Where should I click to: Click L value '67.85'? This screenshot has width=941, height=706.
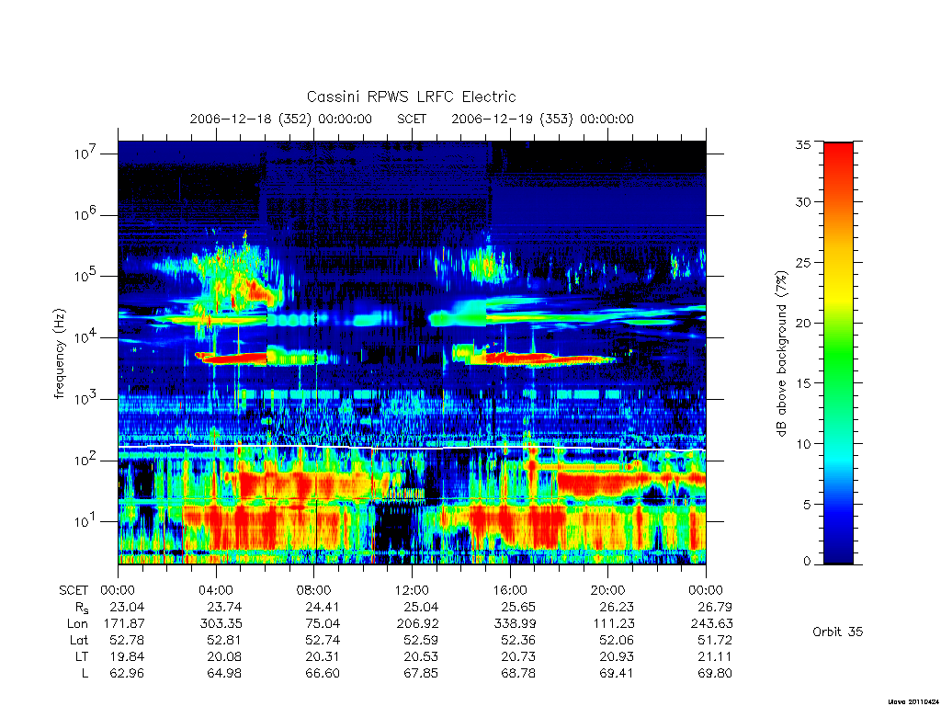(x=420, y=673)
